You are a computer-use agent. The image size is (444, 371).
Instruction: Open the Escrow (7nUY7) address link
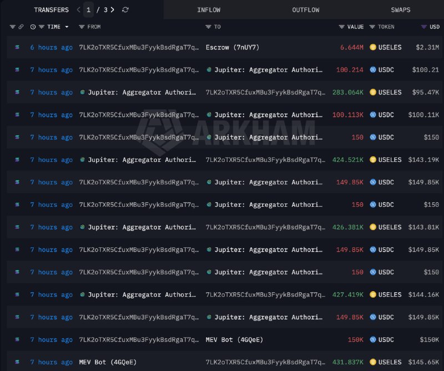click(x=232, y=47)
